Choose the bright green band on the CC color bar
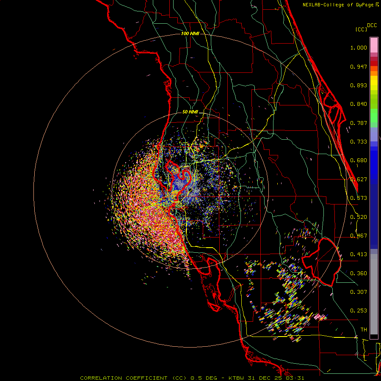 coord(374,116)
